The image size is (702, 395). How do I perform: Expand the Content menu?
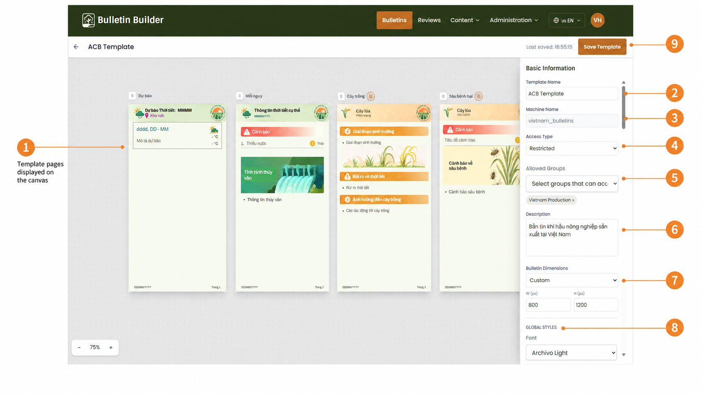pos(465,20)
